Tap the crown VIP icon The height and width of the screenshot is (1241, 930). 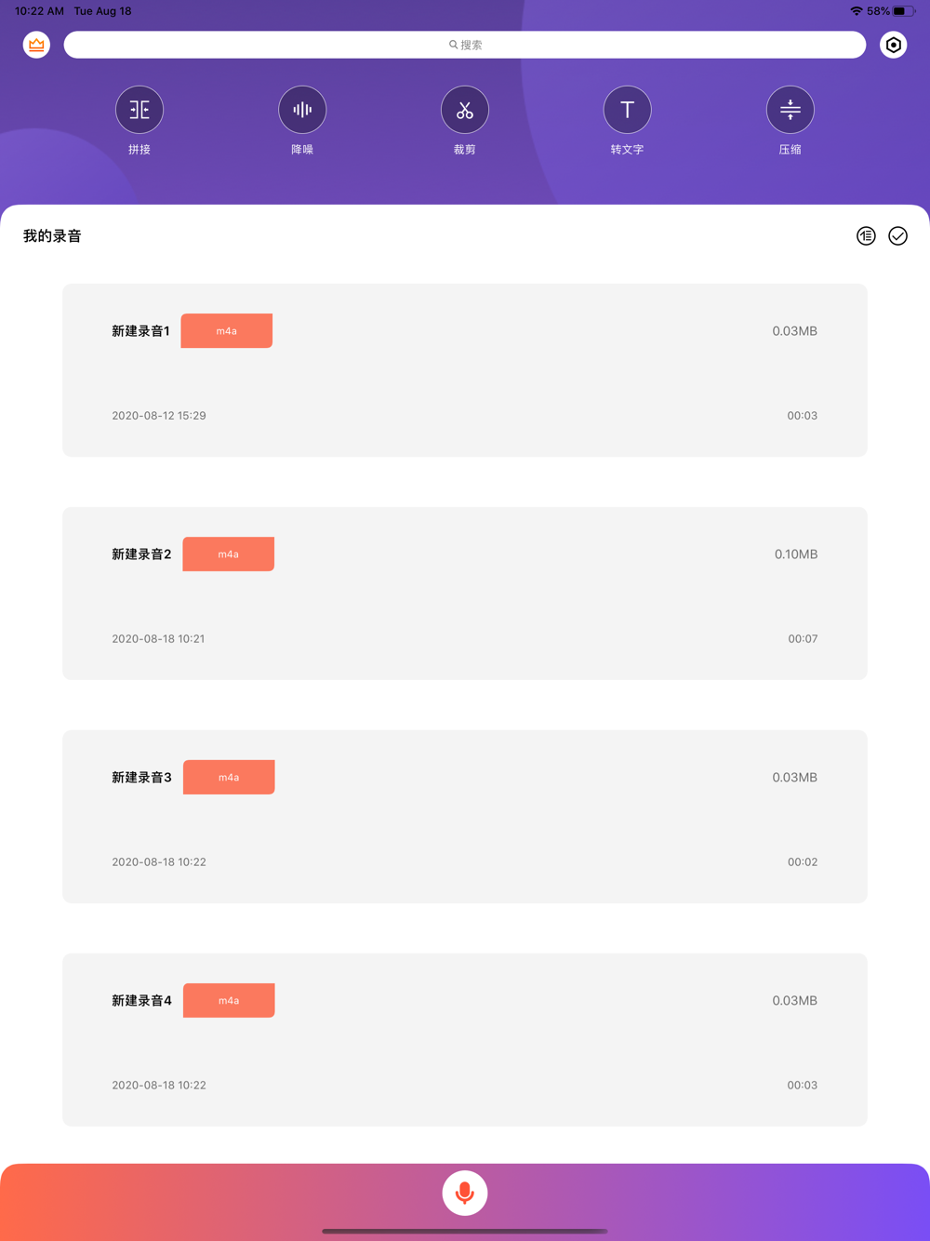[36, 45]
